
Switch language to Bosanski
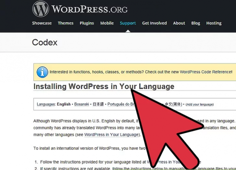pos(82,104)
